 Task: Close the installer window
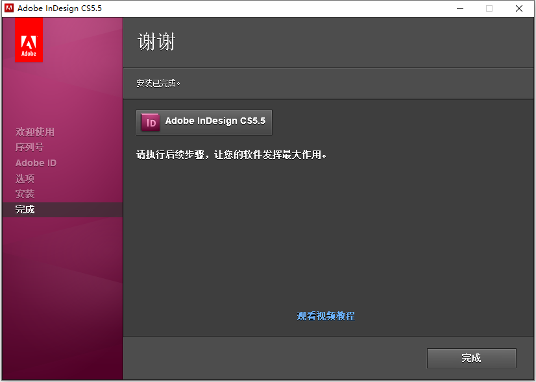click(519, 8)
